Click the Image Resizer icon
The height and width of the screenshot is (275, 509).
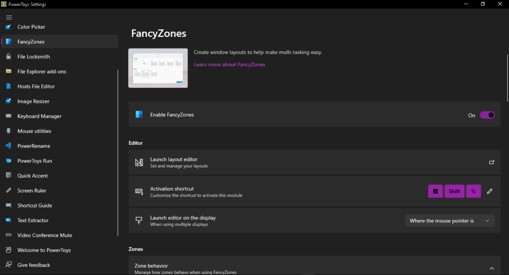click(x=8, y=101)
